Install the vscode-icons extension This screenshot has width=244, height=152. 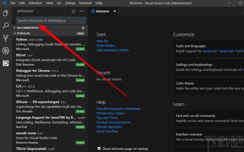click(80, 142)
